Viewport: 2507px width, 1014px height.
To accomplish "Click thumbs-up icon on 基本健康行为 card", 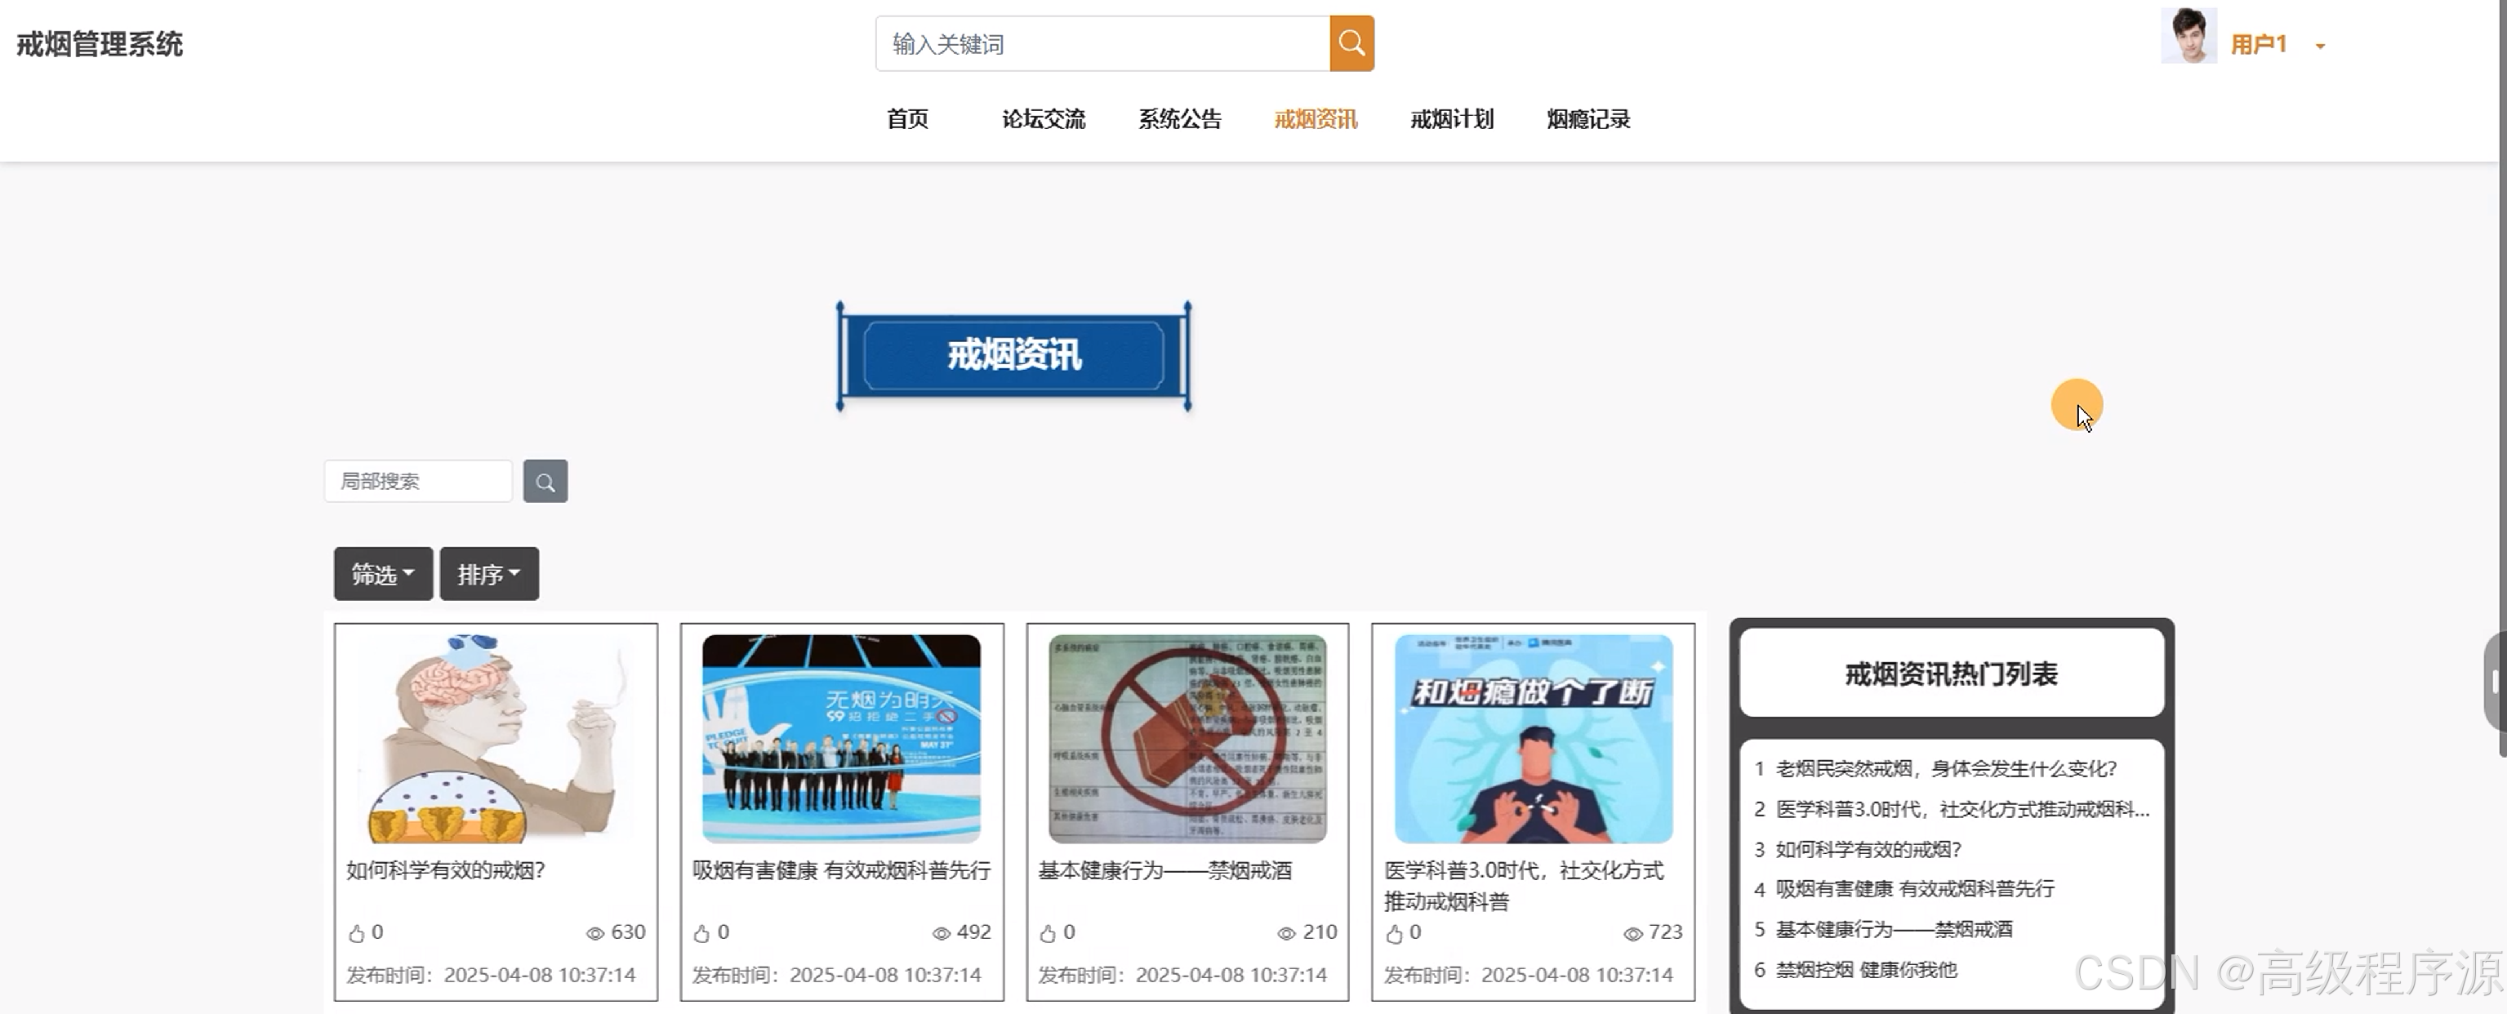I will click(x=1047, y=933).
